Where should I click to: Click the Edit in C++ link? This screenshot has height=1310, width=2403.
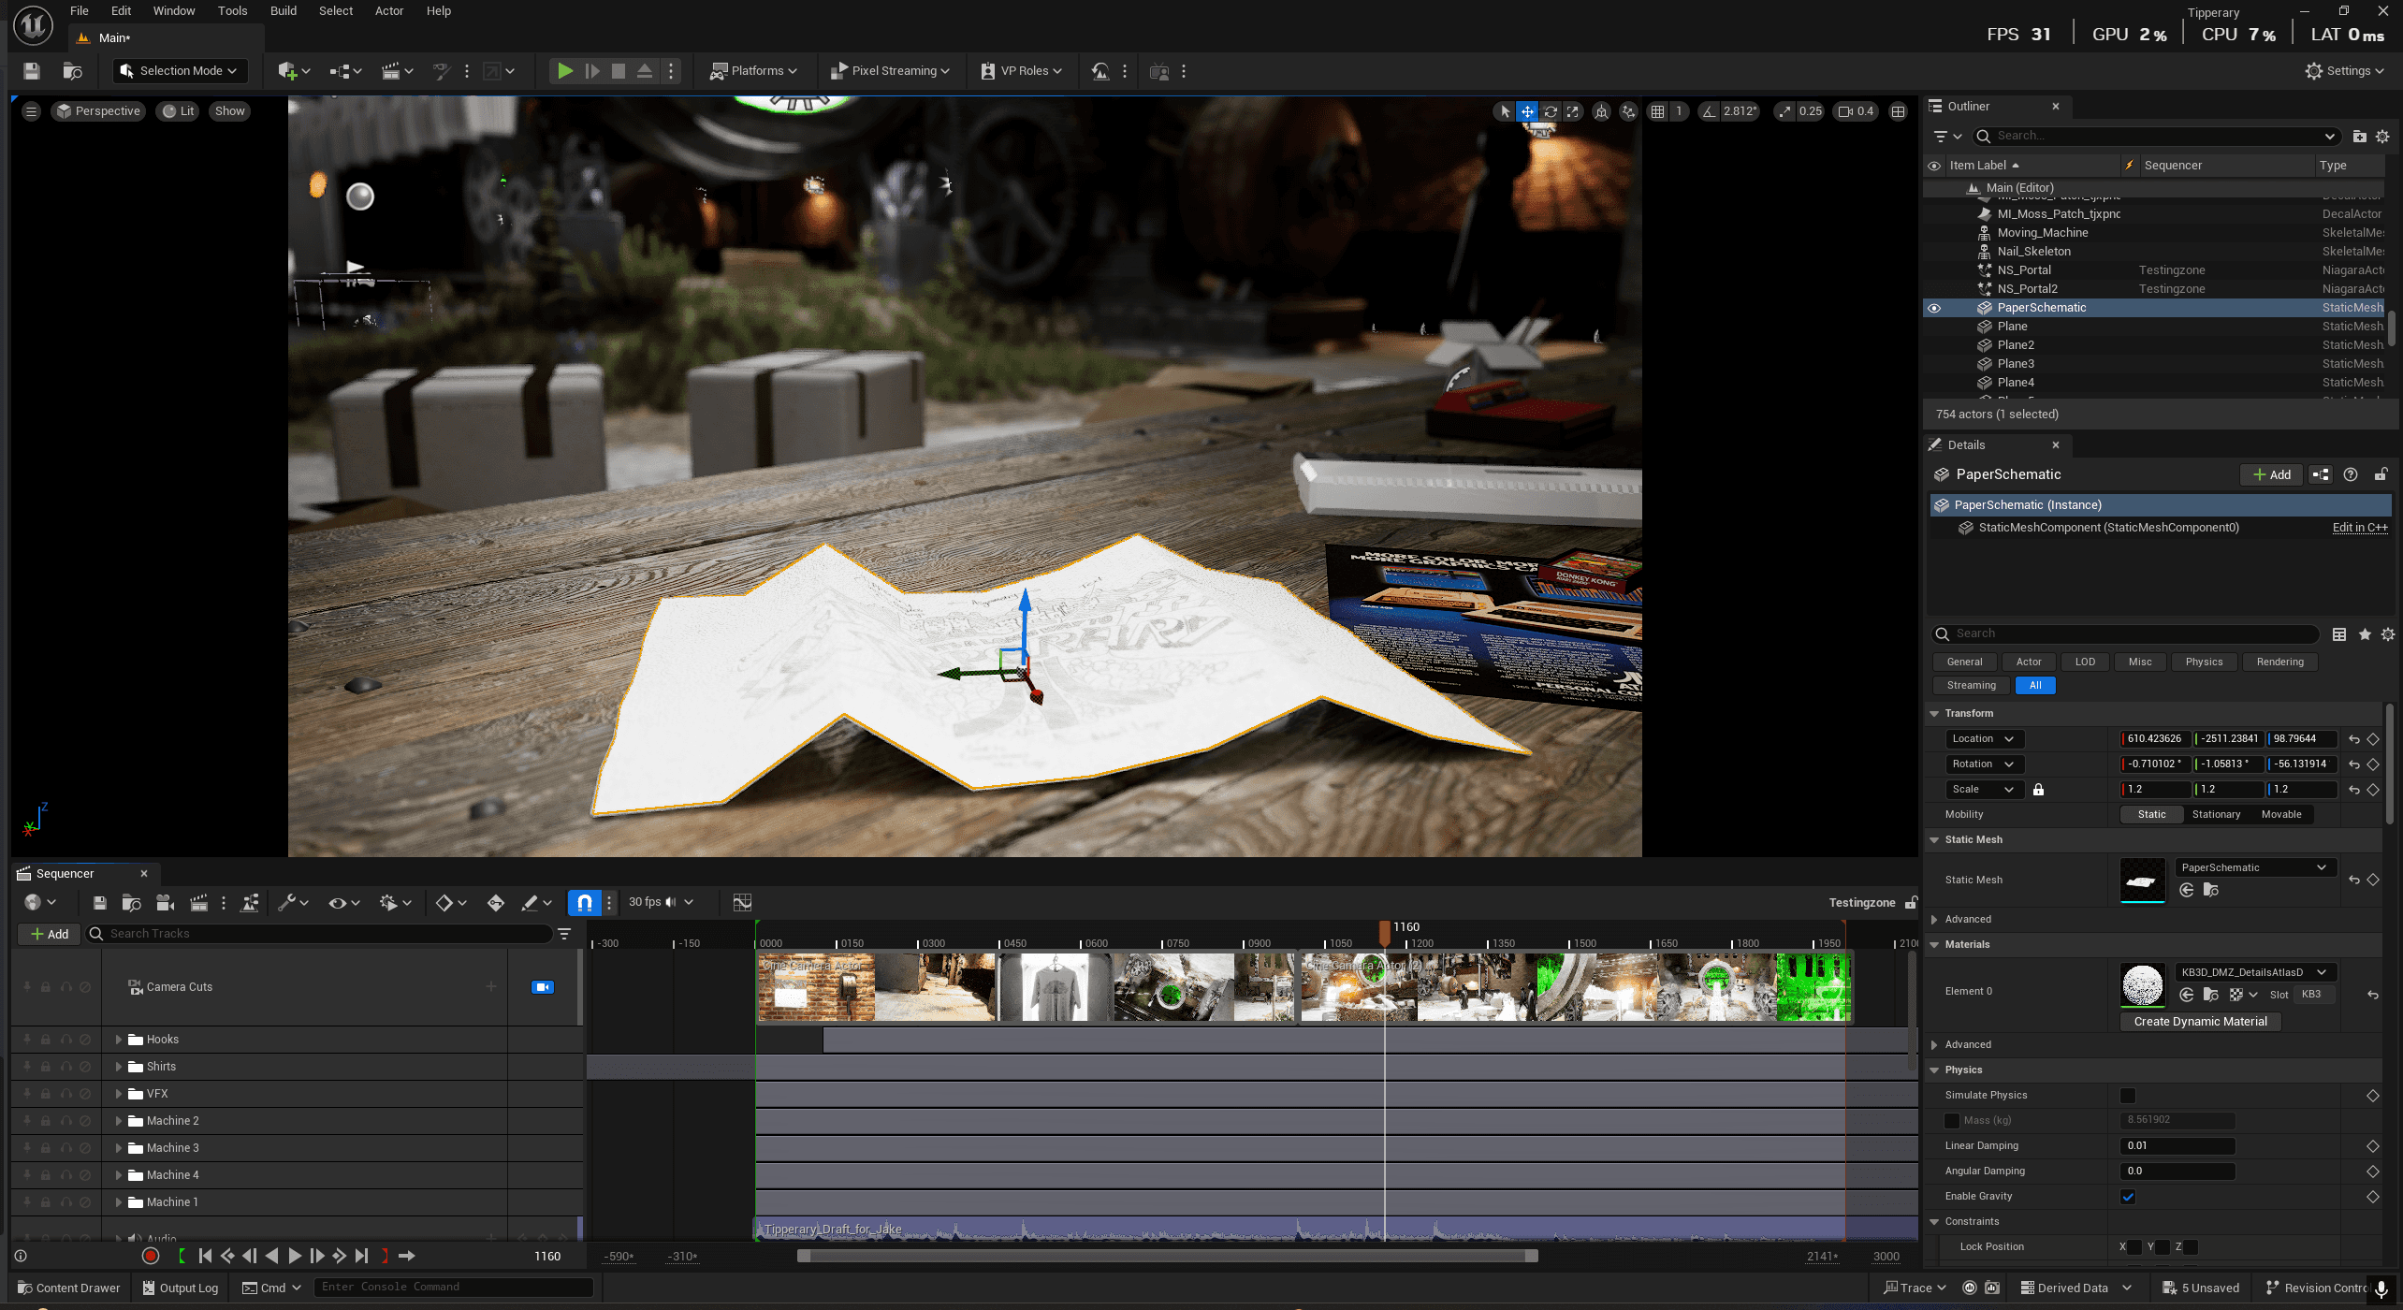pyautogui.click(x=2360, y=528)
